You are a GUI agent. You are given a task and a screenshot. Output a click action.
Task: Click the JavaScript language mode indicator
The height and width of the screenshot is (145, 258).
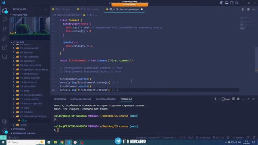coord(203,137)
